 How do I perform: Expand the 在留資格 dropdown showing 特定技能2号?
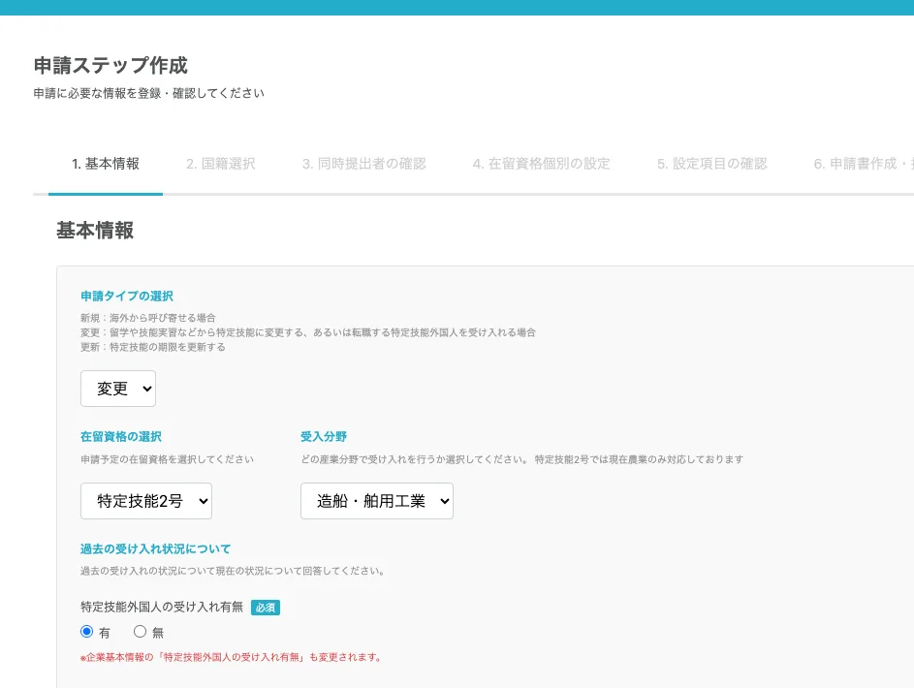(146, 501)
